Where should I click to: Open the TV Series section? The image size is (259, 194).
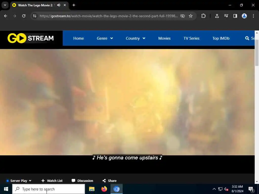click(x=191, y=38)
